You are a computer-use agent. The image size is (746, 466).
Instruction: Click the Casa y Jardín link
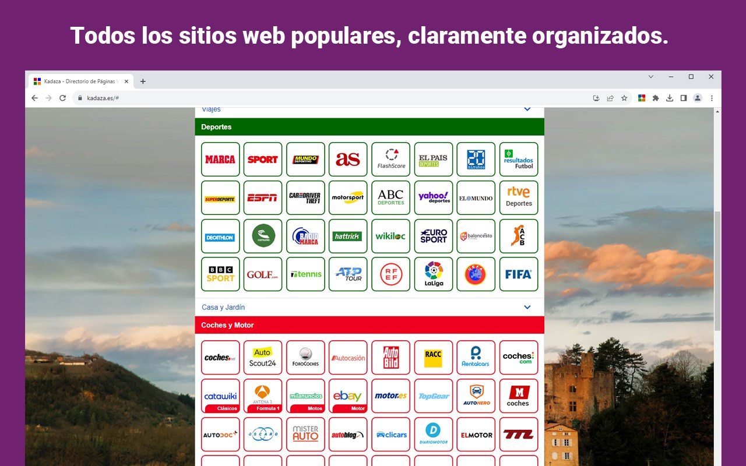pyautogui.click(x=223, y=308)
